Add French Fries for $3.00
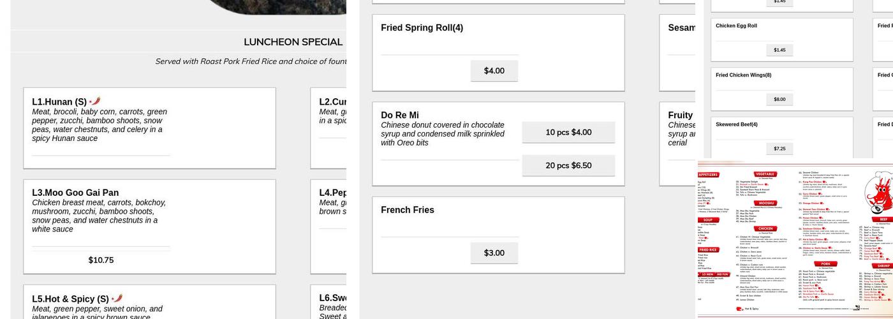This screenshot has height=319, width=893. [x=494, y=253]
